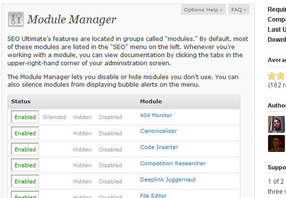Set Code Inserter status to Enabled
This screenshot has width=286, height=198.
coord(25,149)
